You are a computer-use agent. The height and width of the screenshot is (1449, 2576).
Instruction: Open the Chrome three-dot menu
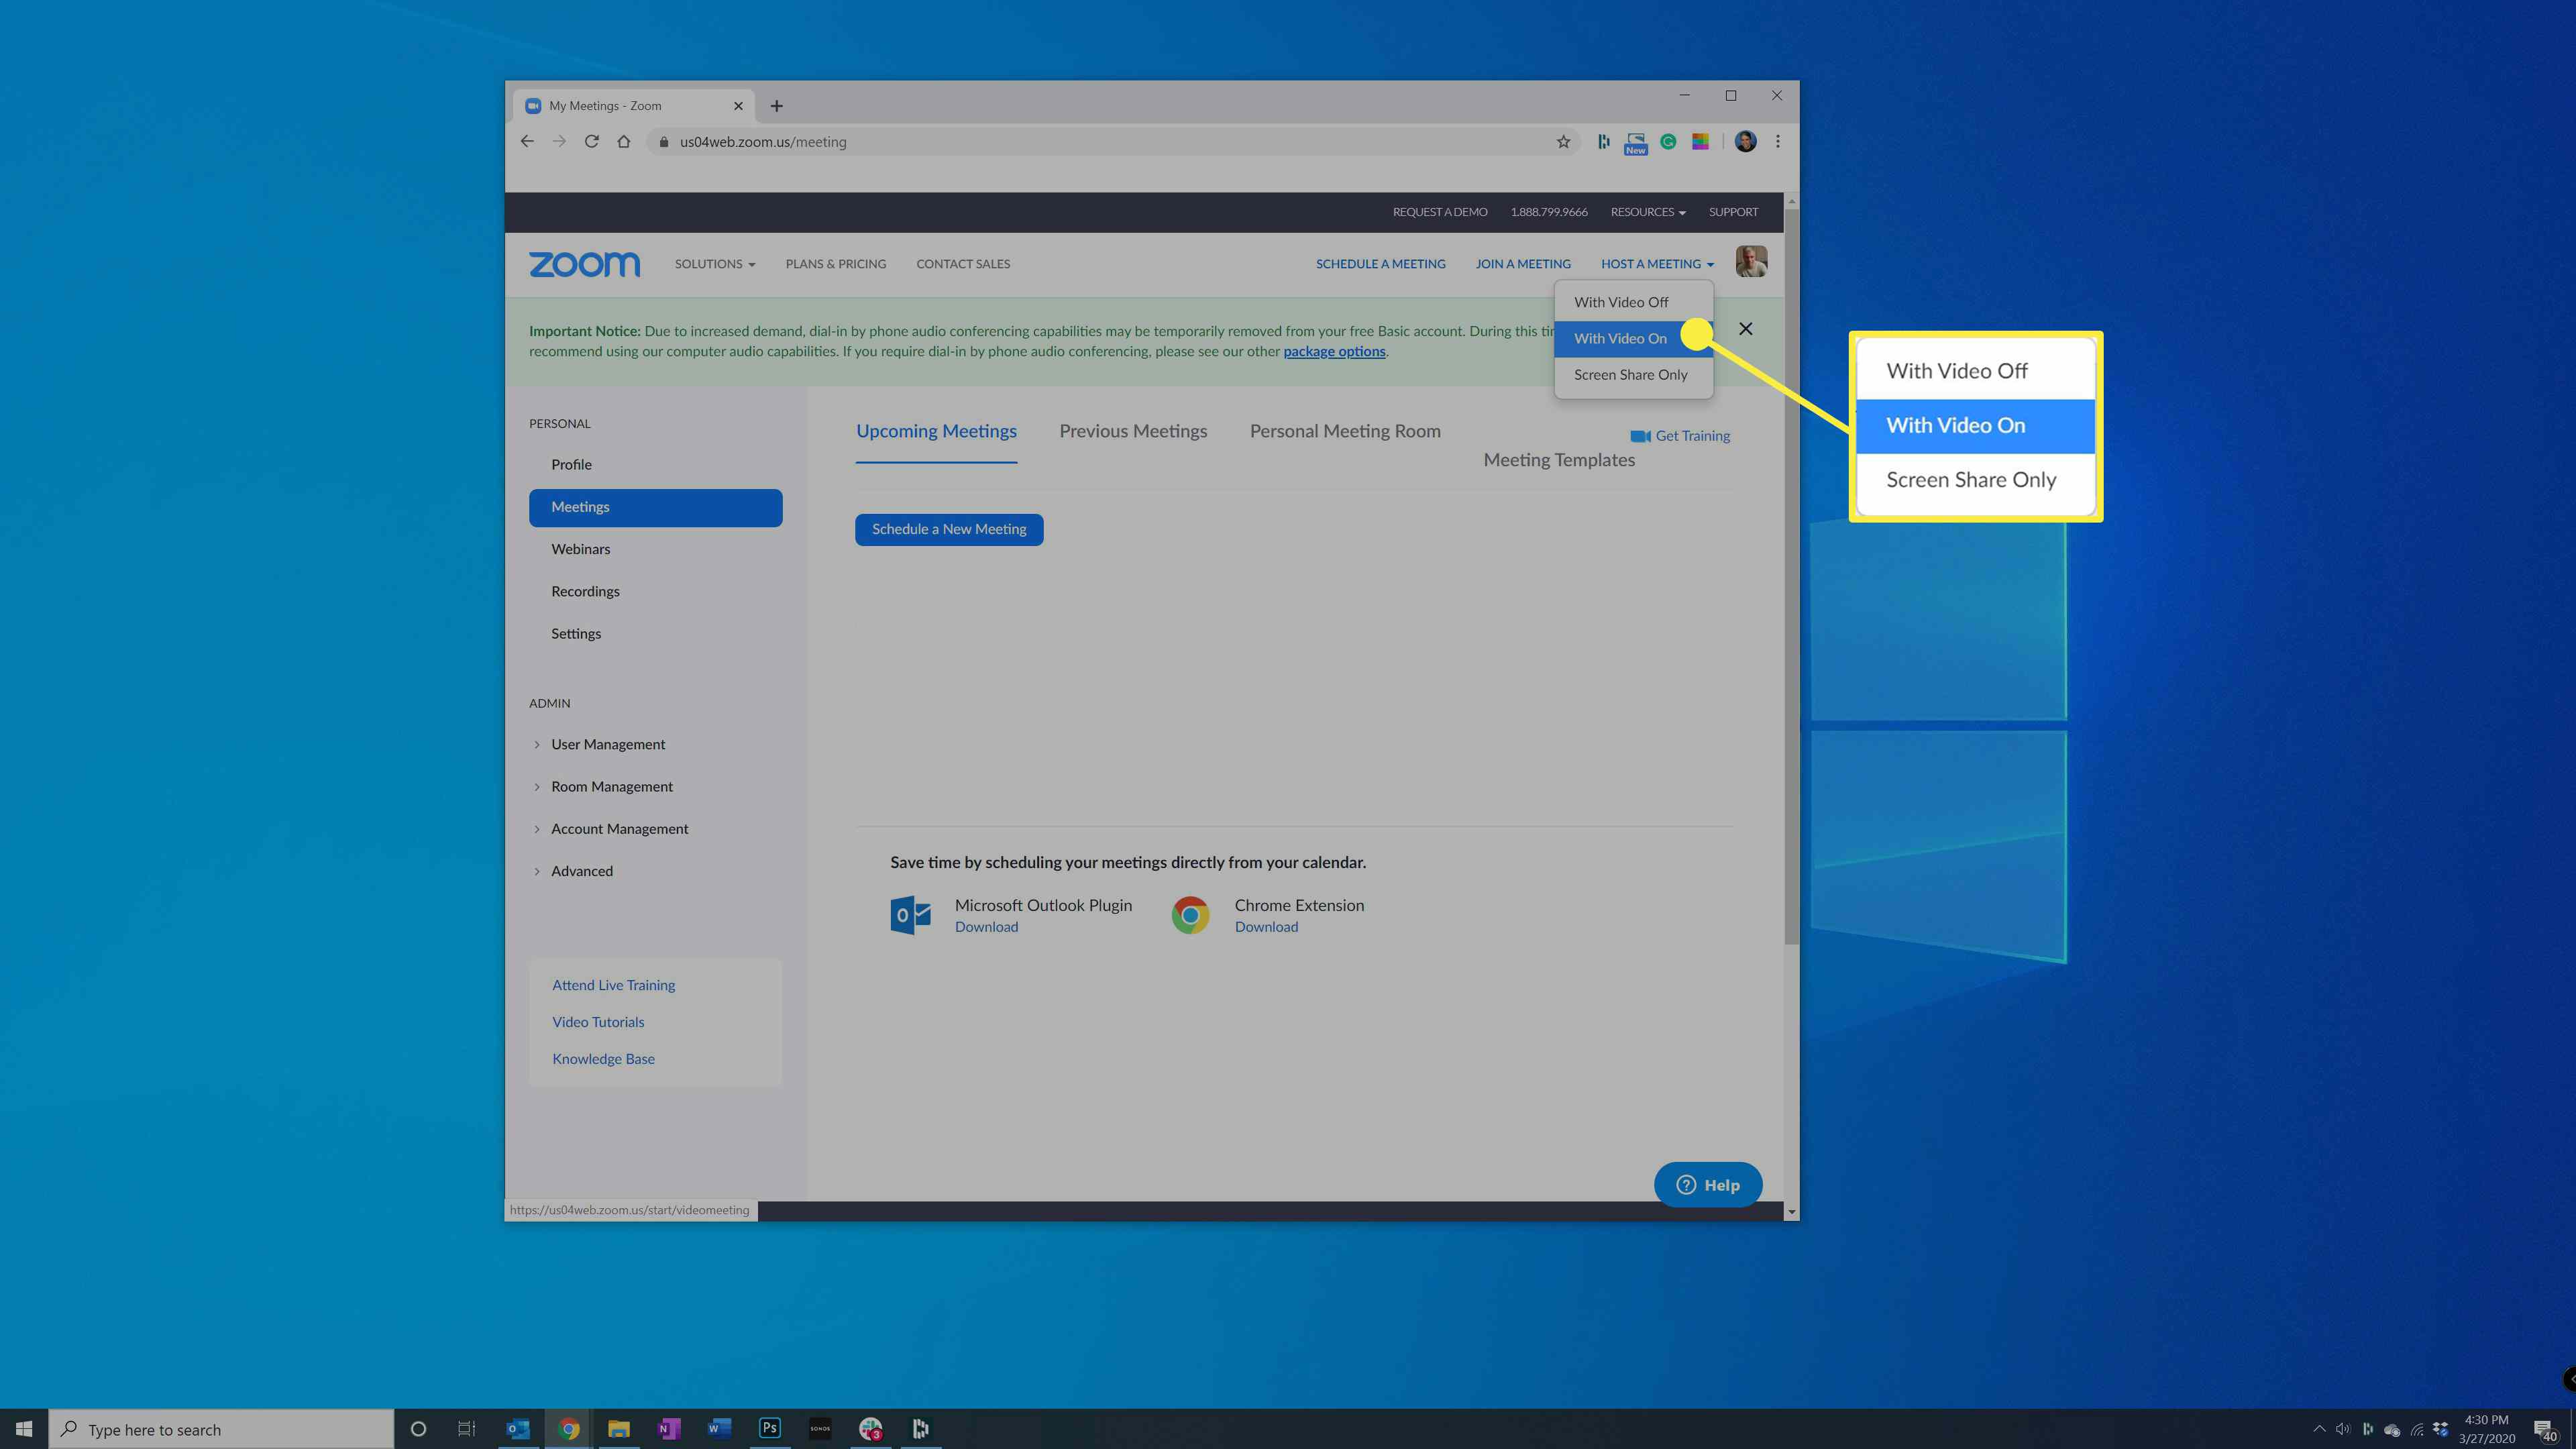[x=1778, y=142]
